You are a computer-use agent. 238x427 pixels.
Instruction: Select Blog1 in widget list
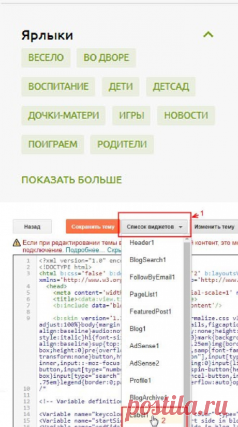138,329
